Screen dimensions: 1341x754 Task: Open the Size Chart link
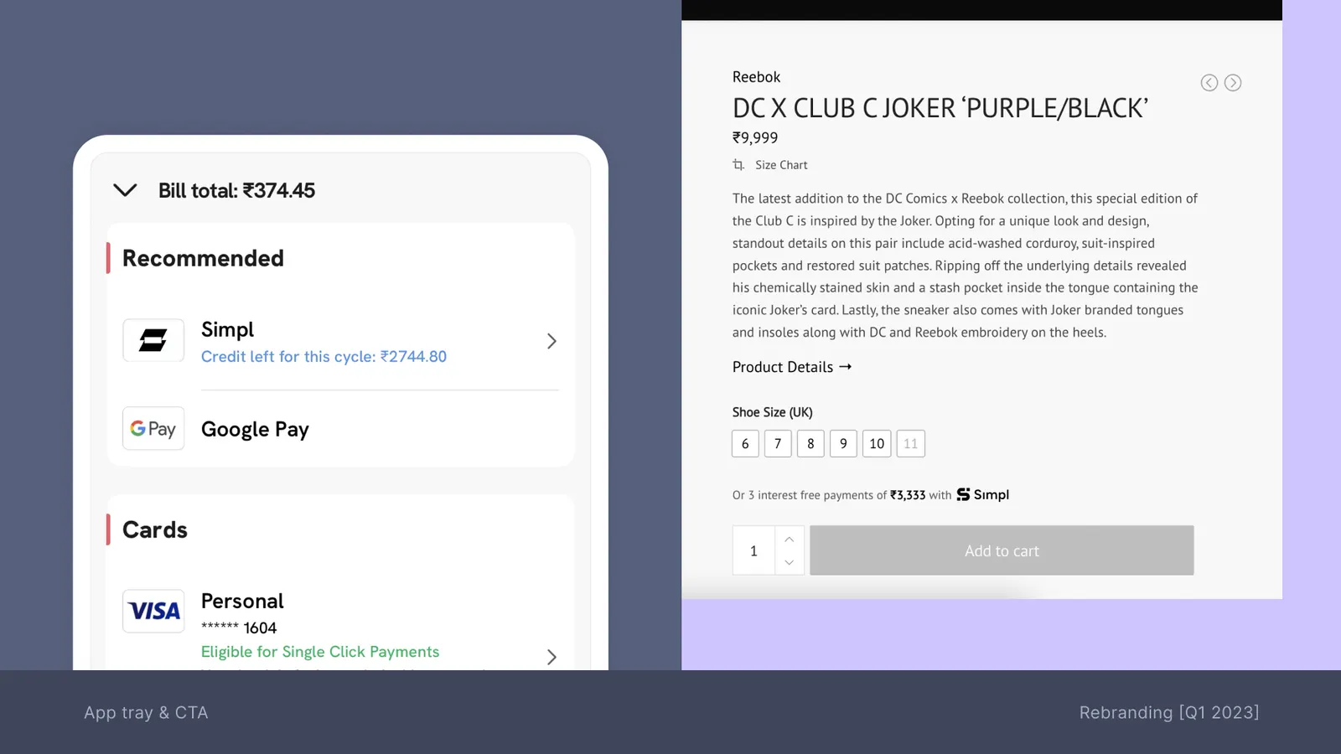(x=781, y=165)
